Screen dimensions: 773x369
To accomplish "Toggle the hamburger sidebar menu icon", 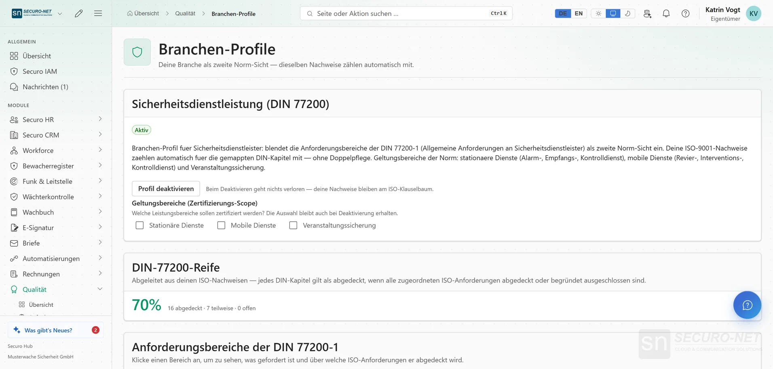I will click(98, 13).
